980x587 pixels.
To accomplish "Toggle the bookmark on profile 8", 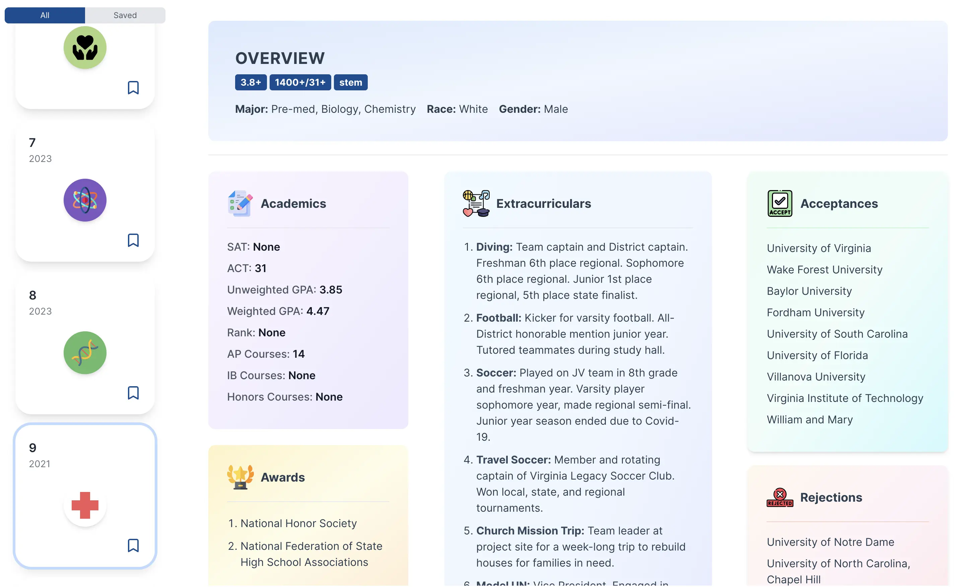I will [x=133, y=393].
